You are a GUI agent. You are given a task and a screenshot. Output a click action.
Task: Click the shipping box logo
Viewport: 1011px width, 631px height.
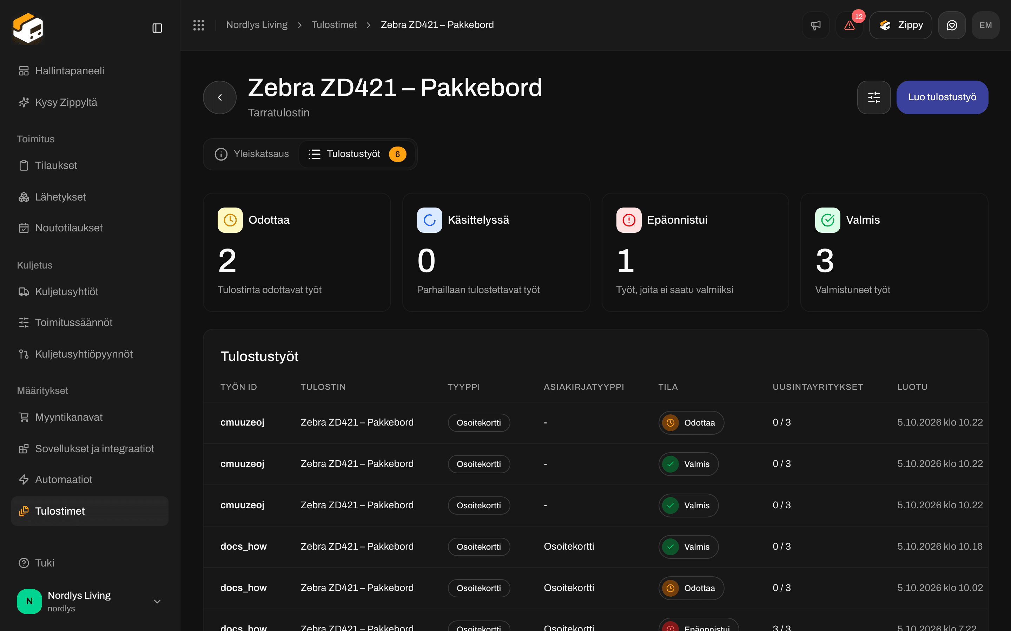(28, 28)
